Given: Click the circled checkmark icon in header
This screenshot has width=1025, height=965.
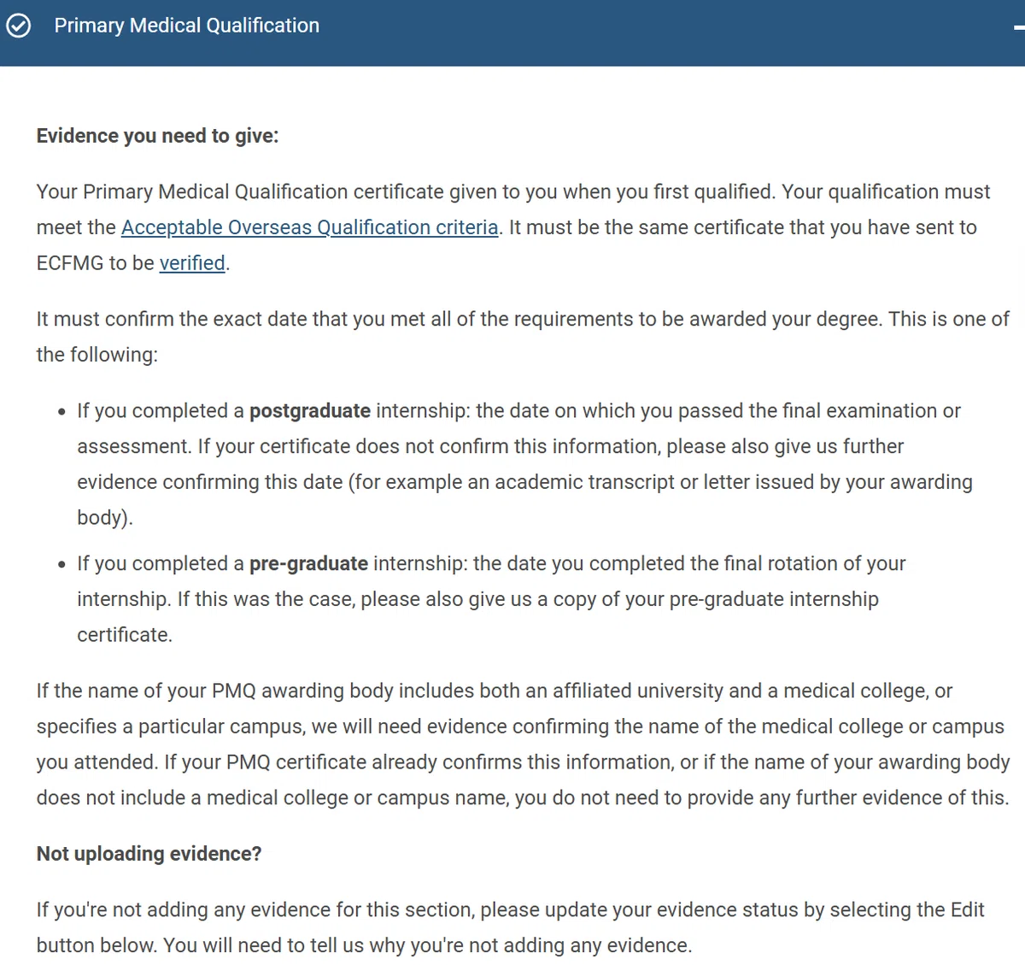Looking at the screenshot, I should click(x=18, y=26).
